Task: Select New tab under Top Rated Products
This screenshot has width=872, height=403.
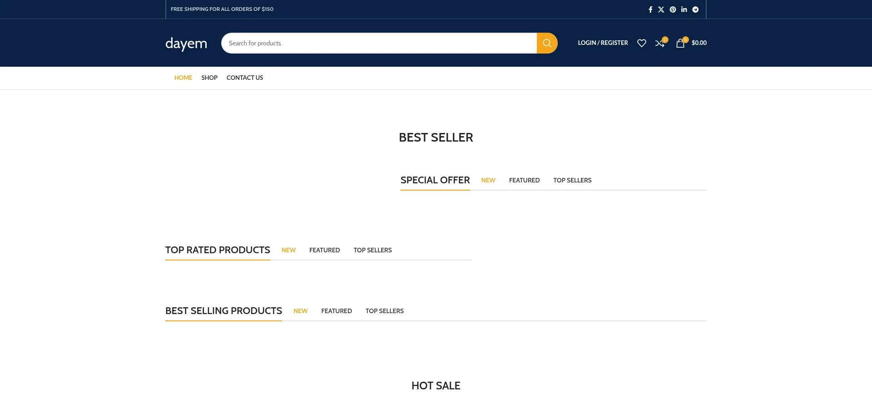Action: pos(288,250)
